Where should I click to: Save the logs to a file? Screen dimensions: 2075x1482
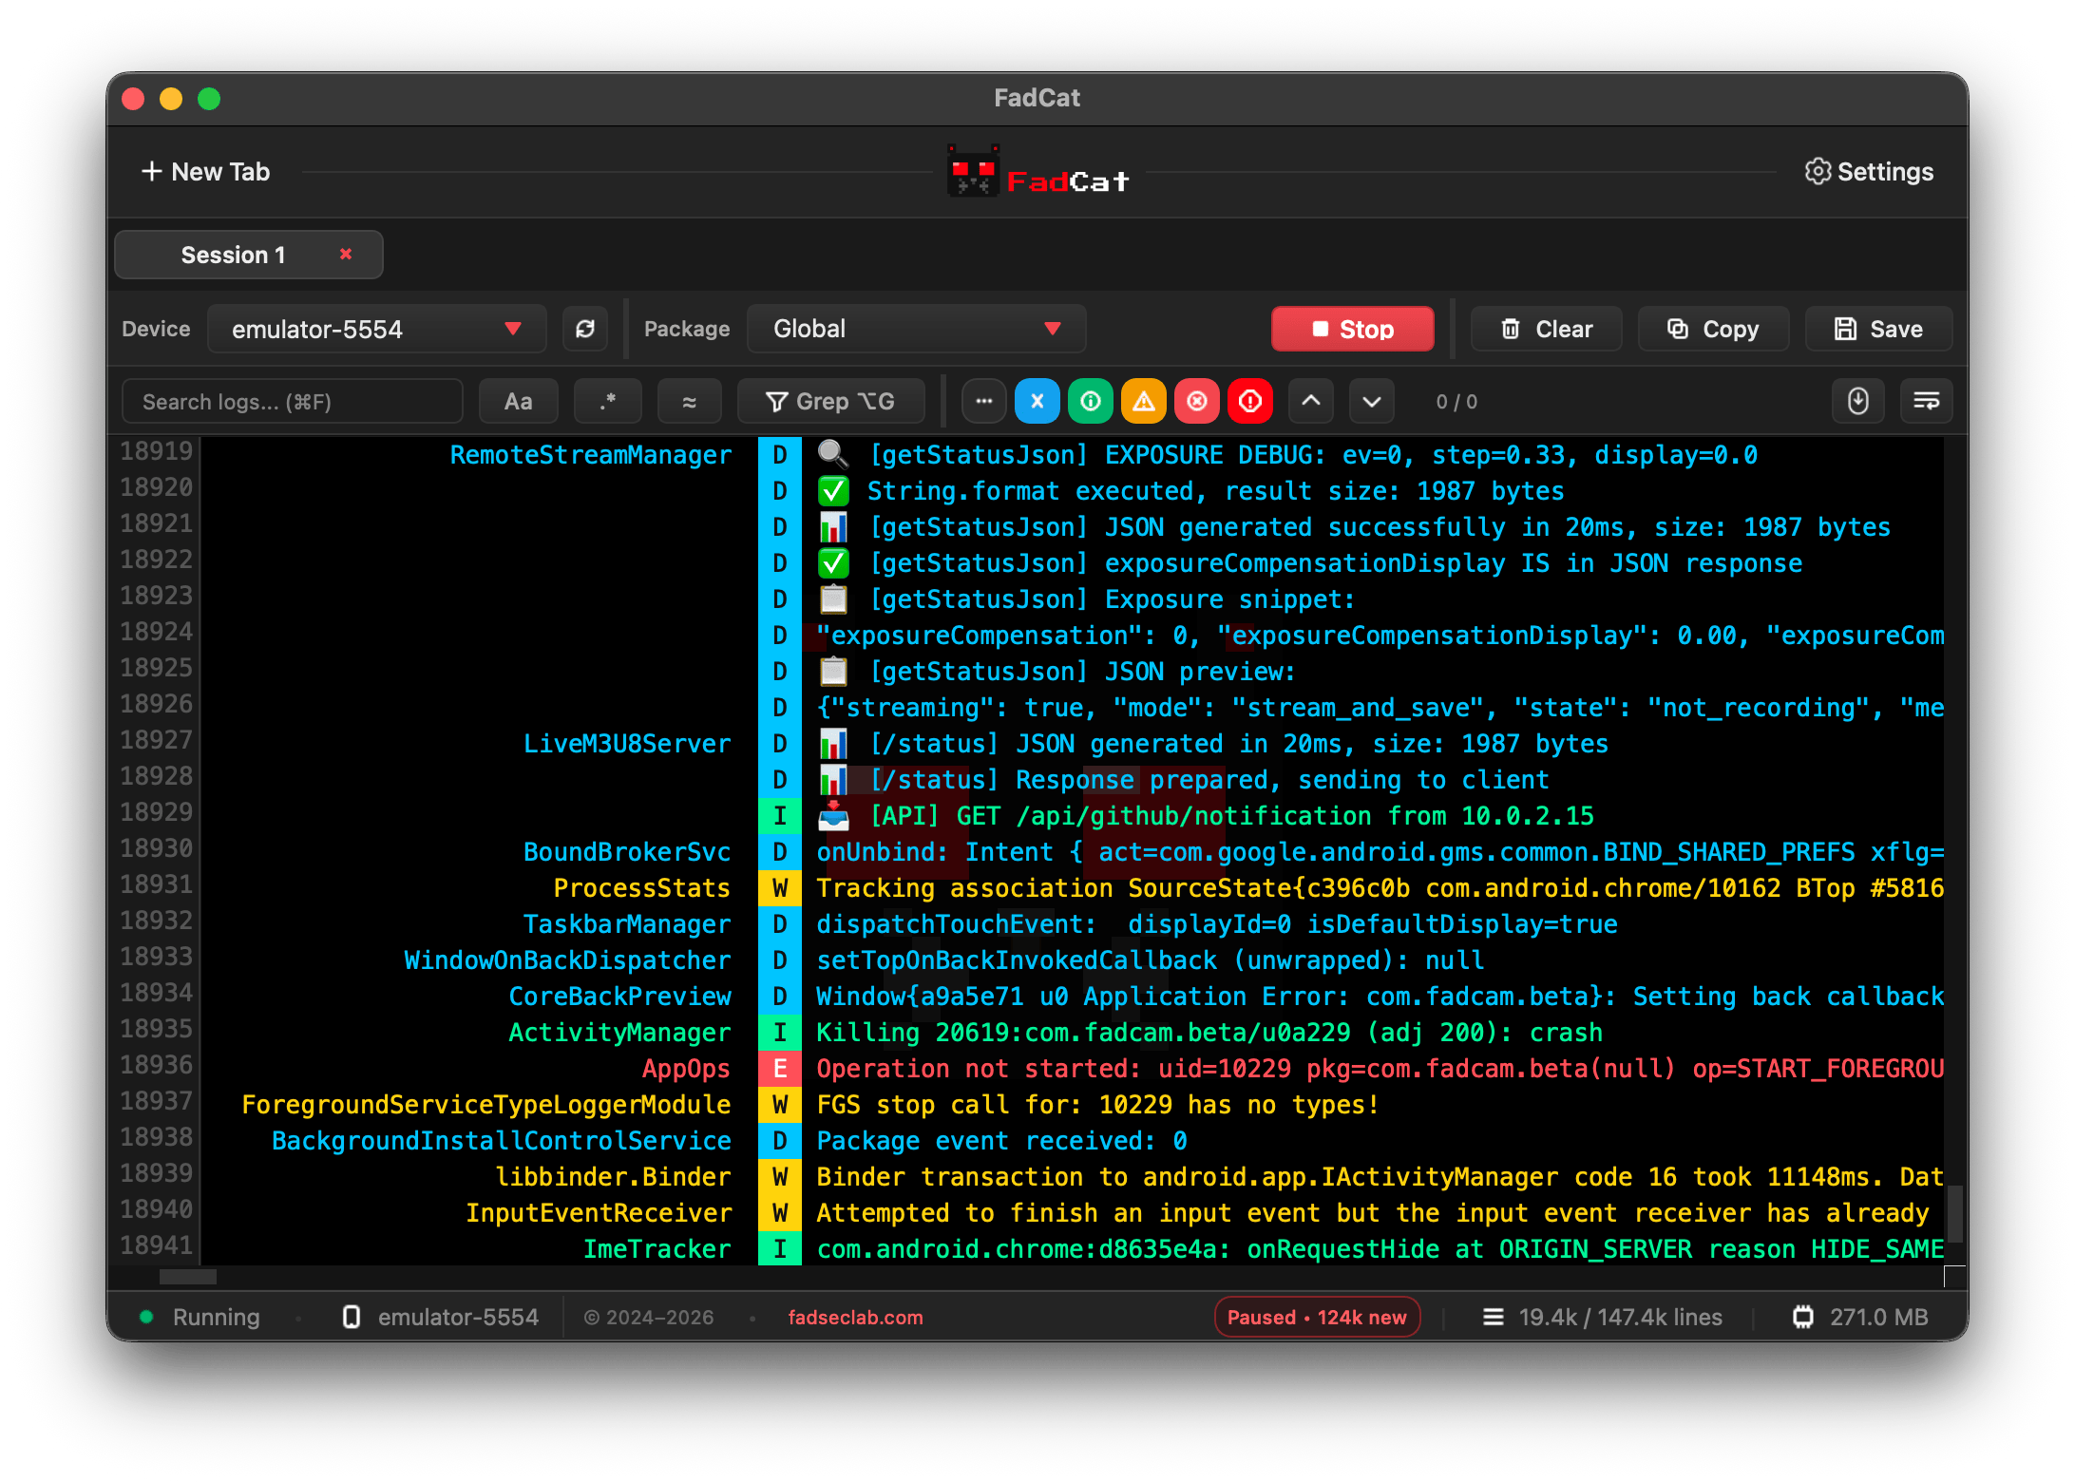pos(1878,329)
